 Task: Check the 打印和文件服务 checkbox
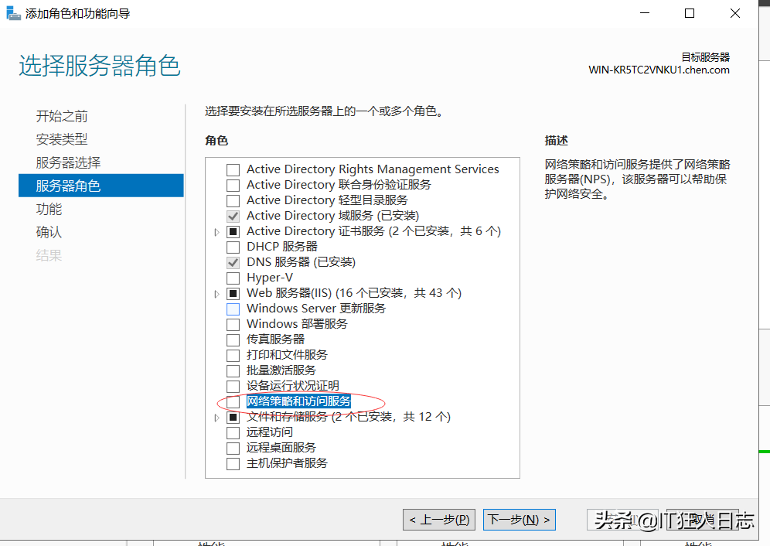(233, 356)
